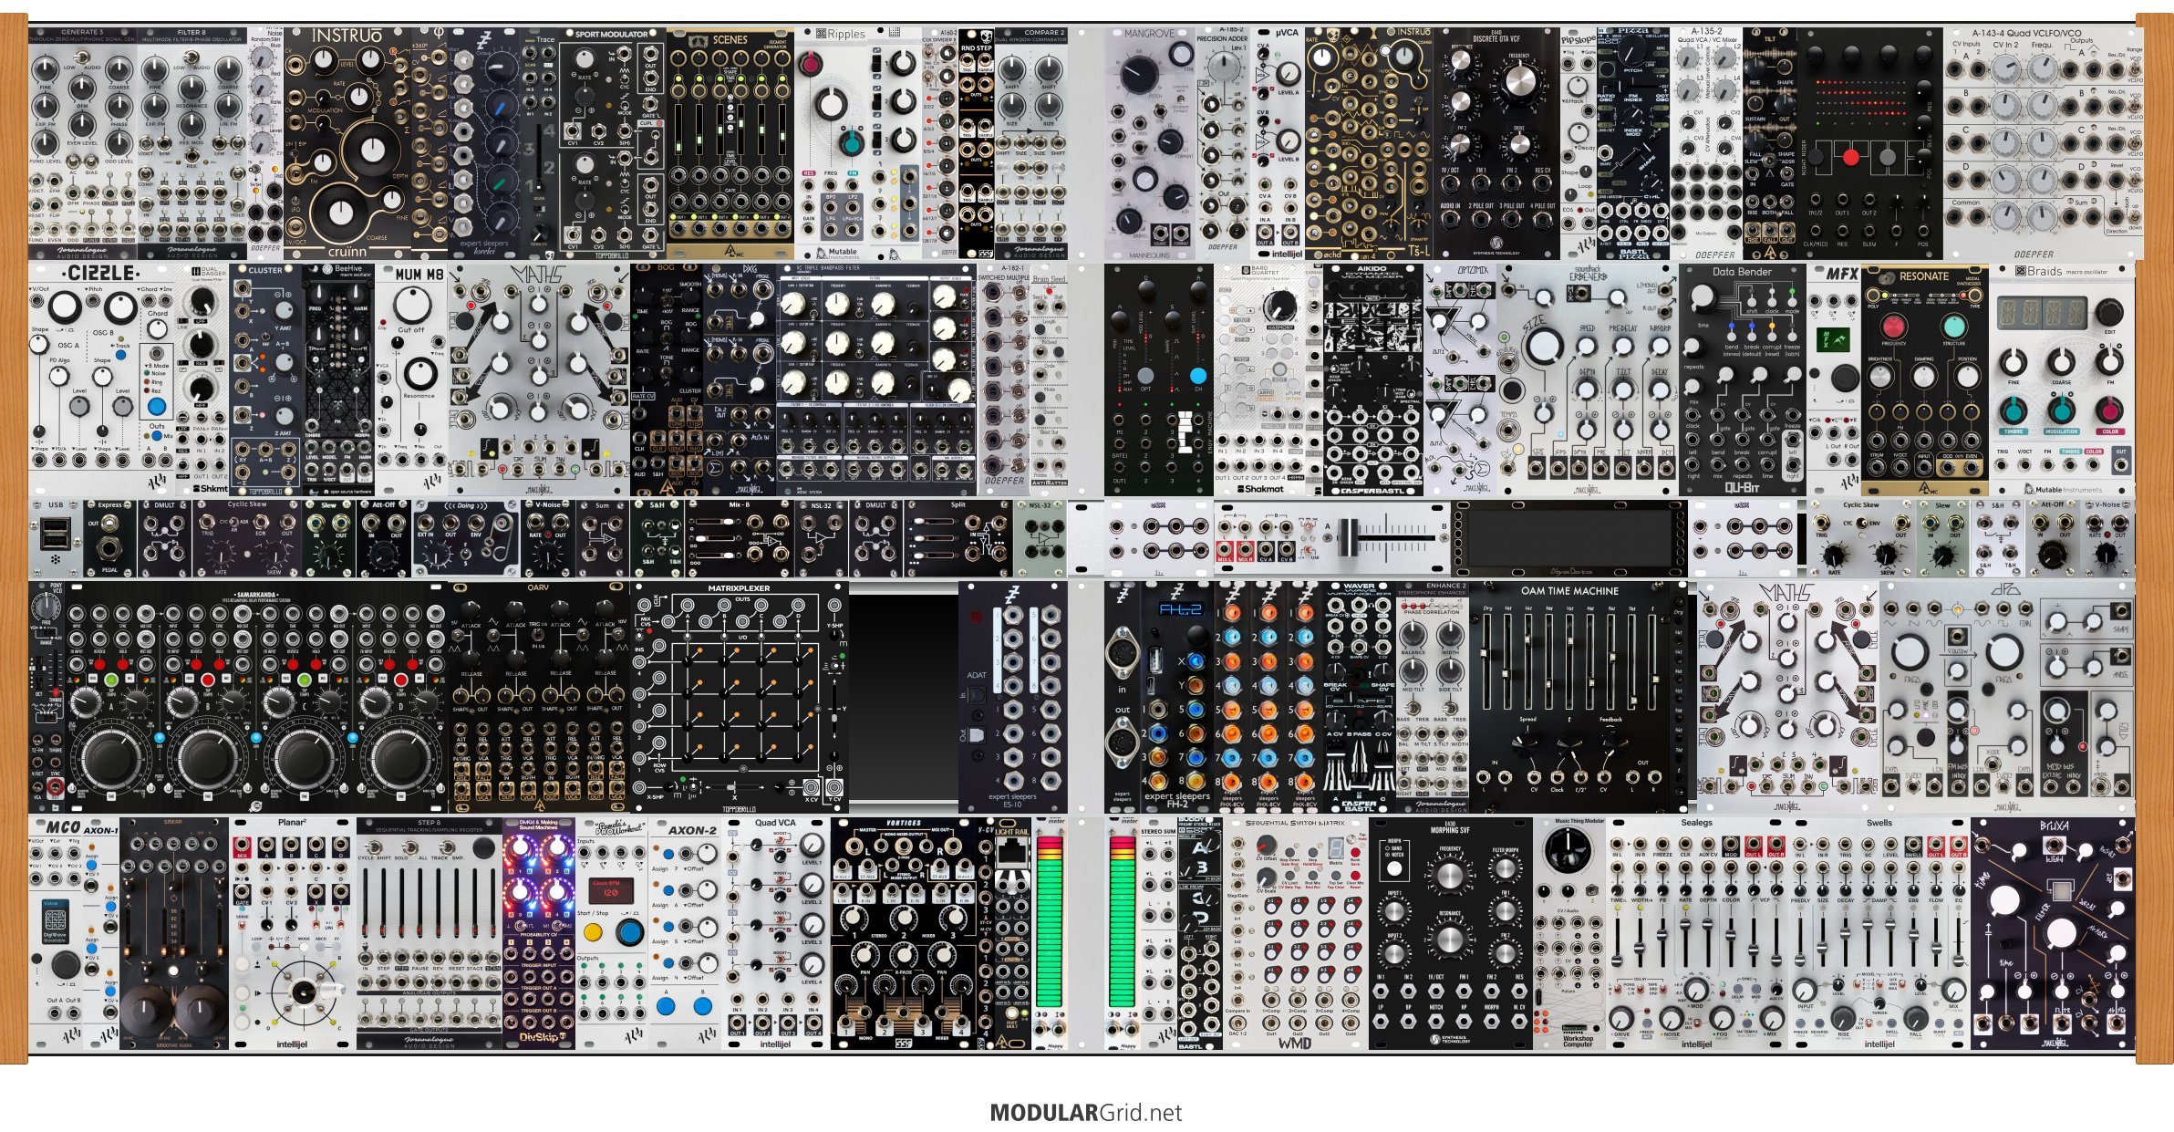Viewport: 2174px width, 1132px height.
Task: Open the Intellijel Quad VCA module
Action: (x=776, y=933)
